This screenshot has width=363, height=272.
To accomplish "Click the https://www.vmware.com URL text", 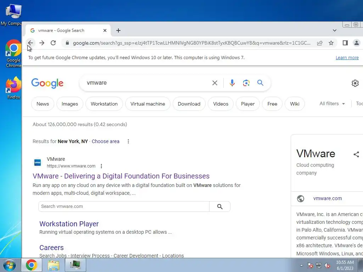I will point(71,166).
